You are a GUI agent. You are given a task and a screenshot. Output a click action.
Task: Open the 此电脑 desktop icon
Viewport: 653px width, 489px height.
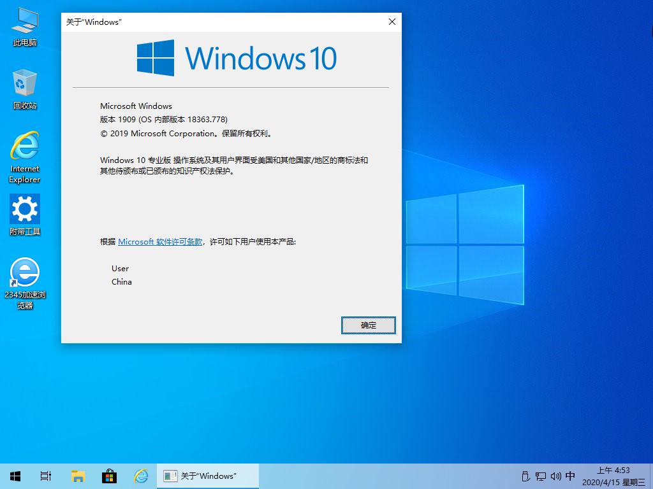[25, 27]
